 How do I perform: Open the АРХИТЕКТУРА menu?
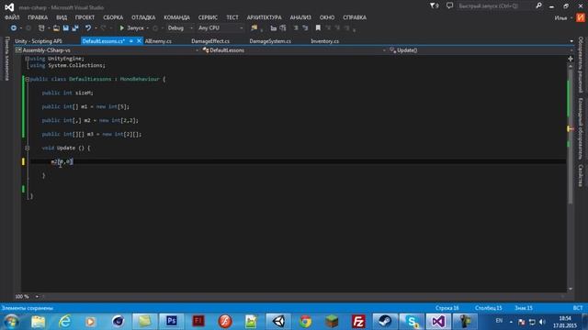[264, 17]
